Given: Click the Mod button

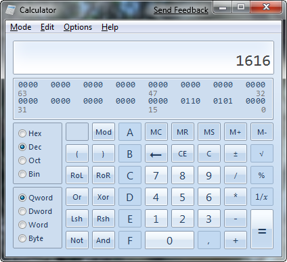Looking at the screenshot, I should click(x=104, y=132).
